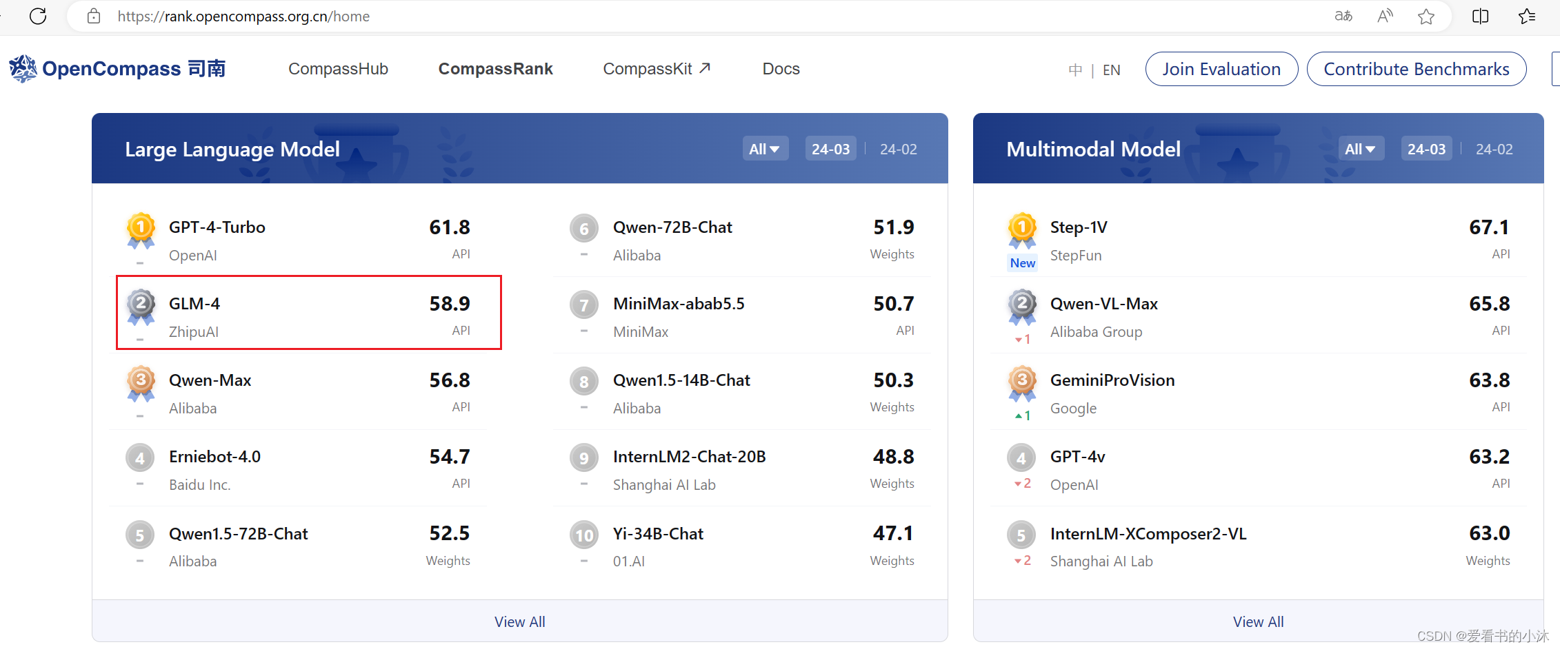Open the All dropdown in Multimodal Model
Screen dimensions: 1560x649
[x=1361, y=149]
